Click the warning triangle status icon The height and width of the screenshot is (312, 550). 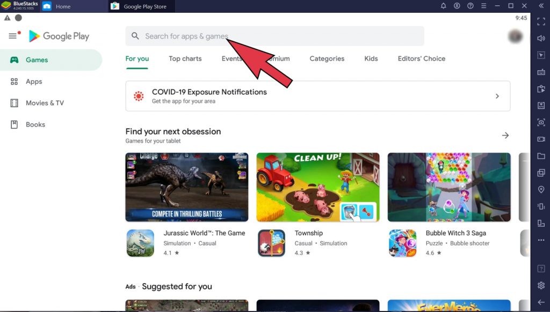(8, 18)
